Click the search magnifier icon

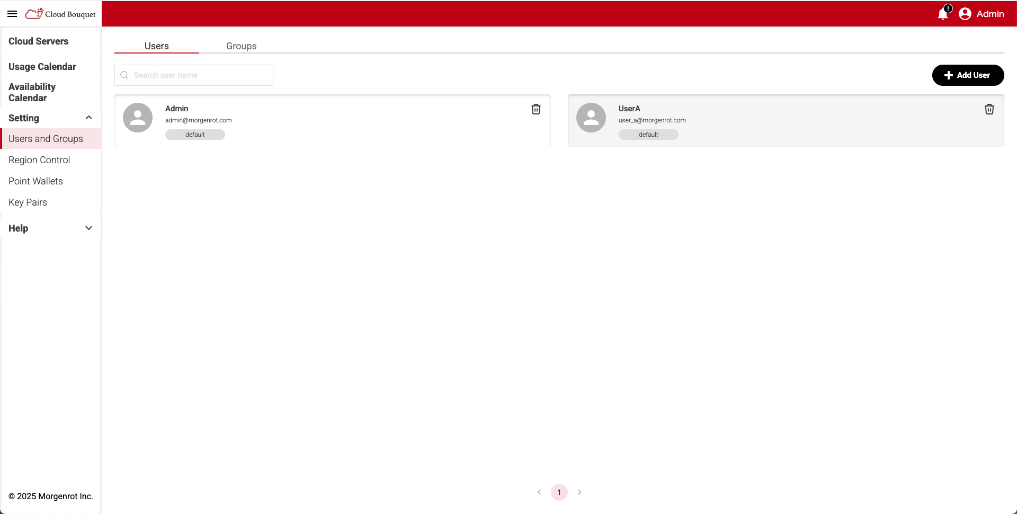point(124,75)
